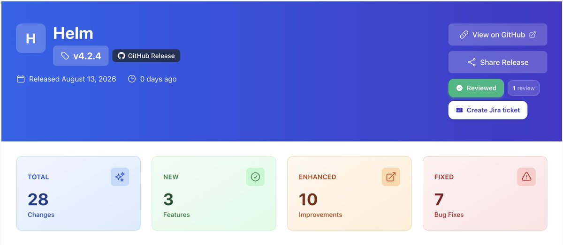The width and height of the screenshot is (563, 245).
Task: Click the warning triangle icon on Fixed card
Action: click(x=526, y=177)
